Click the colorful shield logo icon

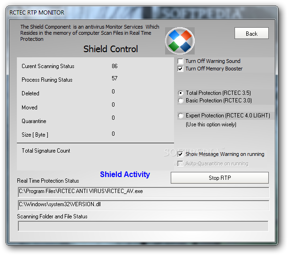[180, 41]
